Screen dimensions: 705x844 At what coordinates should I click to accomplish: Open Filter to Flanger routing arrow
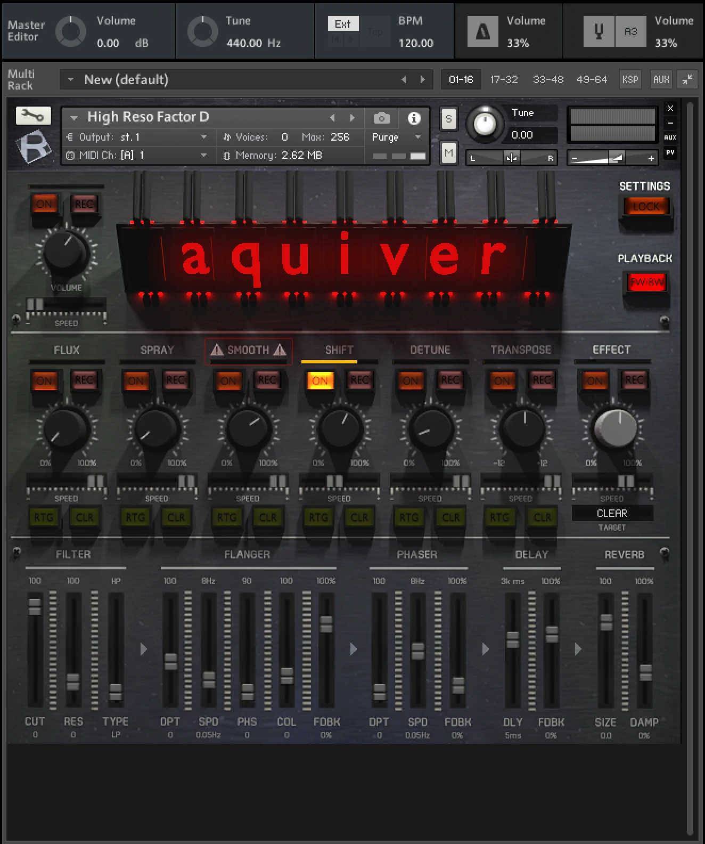(143, 649)
